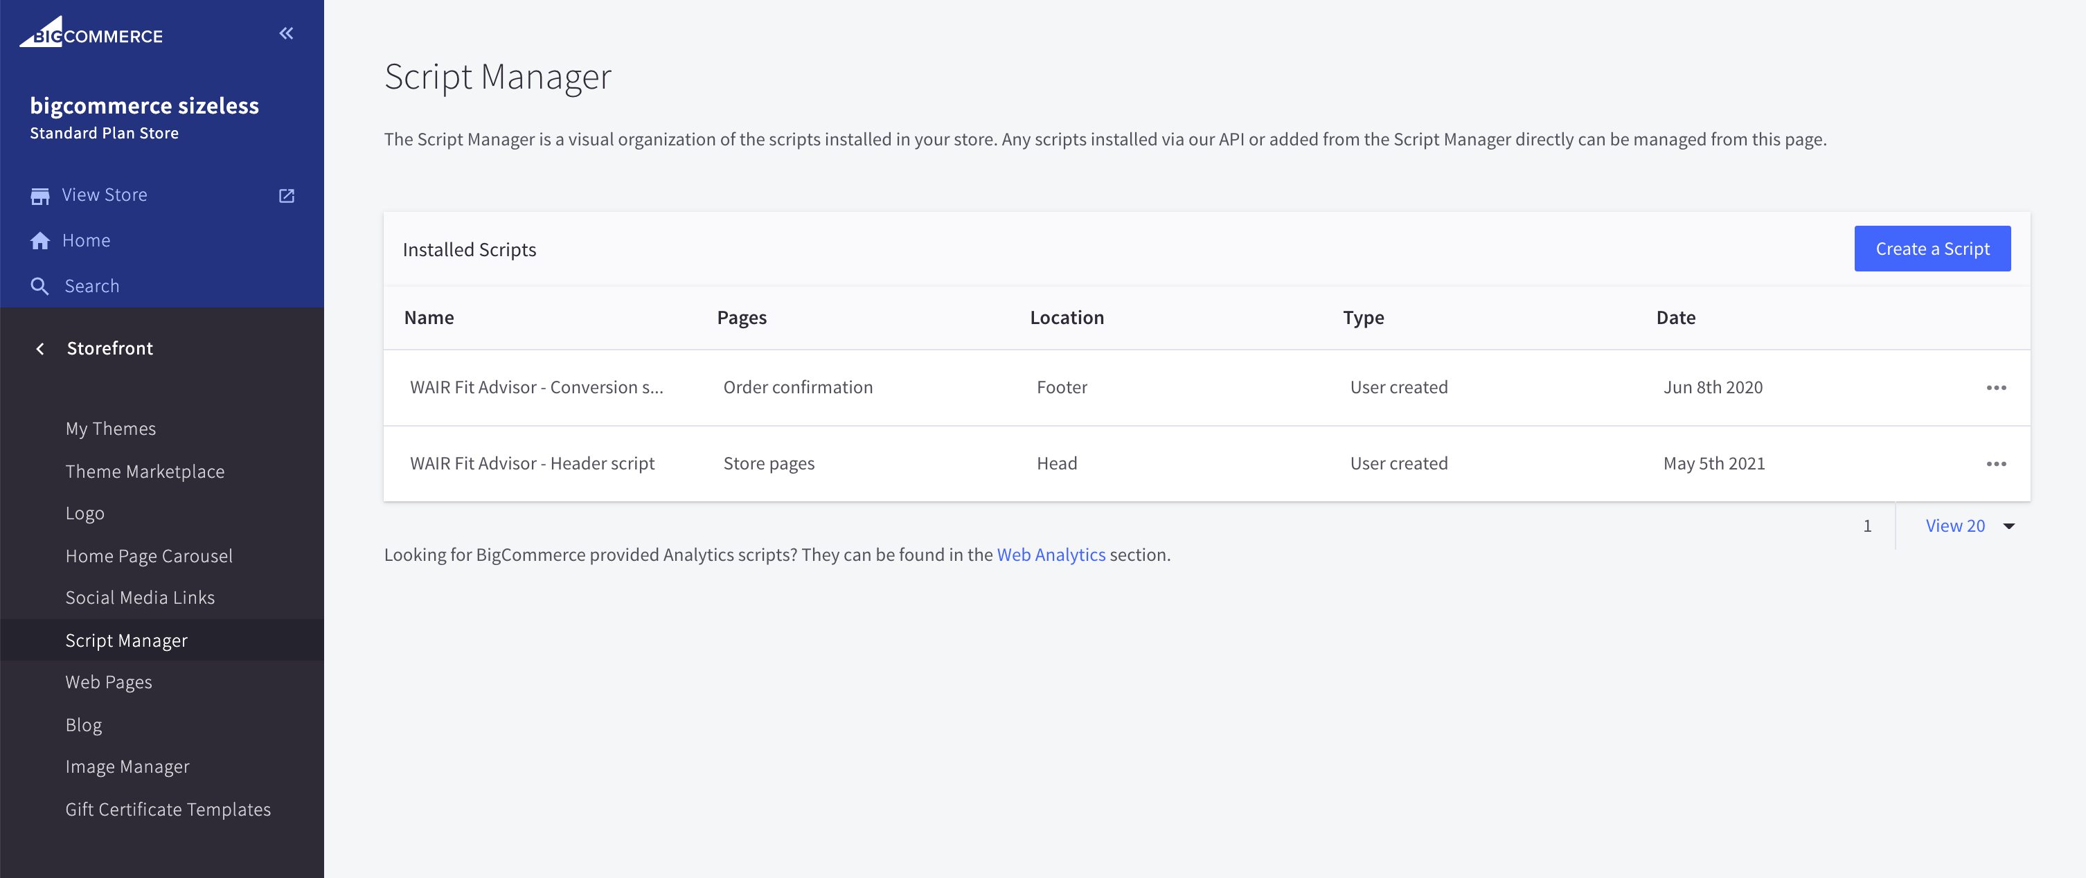Click the Pages column header

(741, 318)
